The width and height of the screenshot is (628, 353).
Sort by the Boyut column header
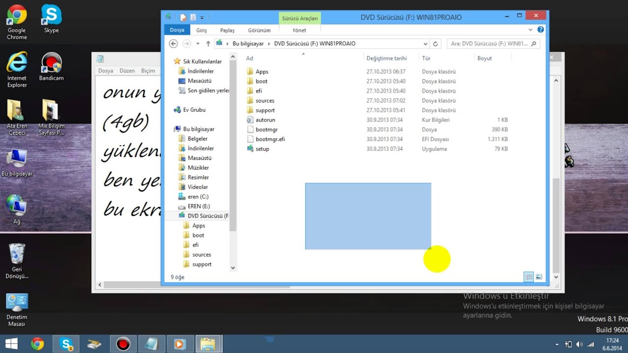coord(485,58)
